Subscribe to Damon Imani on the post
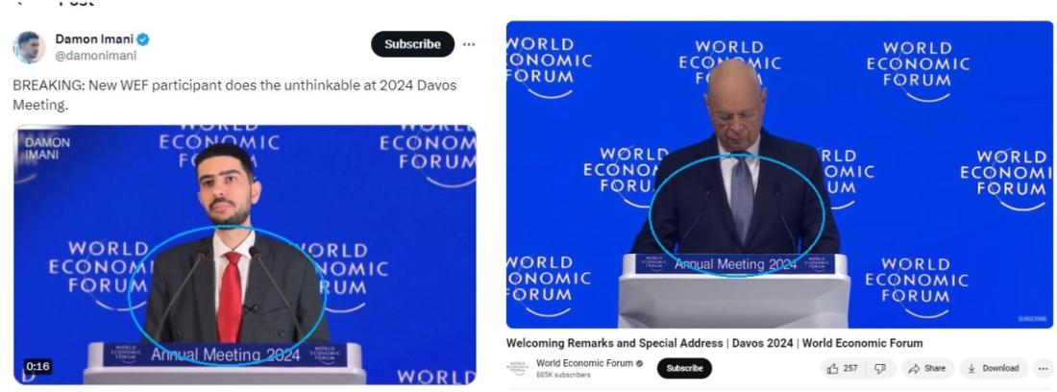Viewport: 1057px width, 392px height. [412, 44]
